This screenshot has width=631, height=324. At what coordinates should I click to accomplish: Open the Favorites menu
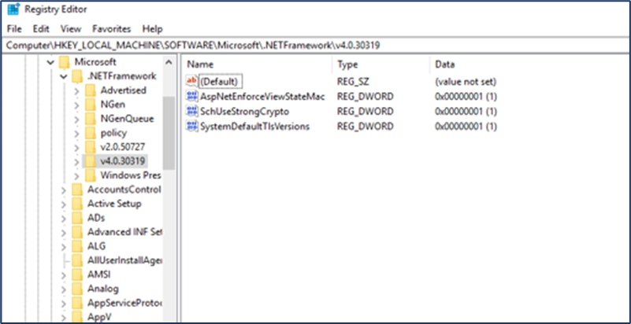(112, 29)
